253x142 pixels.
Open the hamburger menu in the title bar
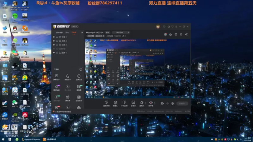(176, 27)
